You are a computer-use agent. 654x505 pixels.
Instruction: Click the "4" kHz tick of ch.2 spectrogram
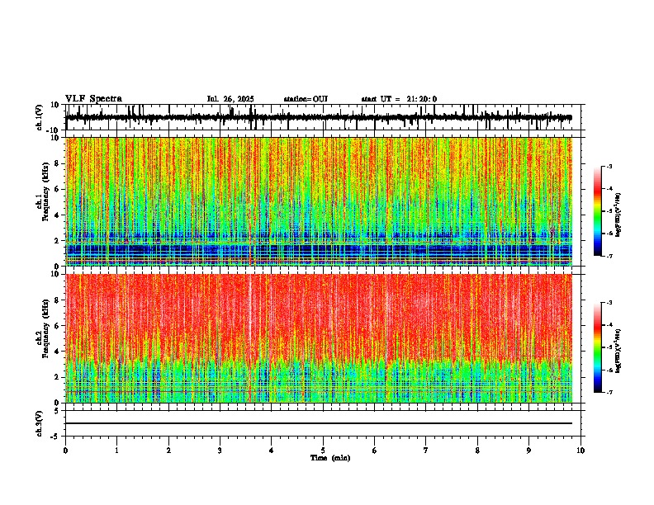coord(57,352)
